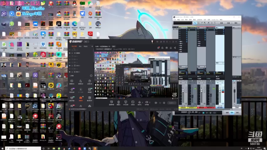Viewport: 267px width, 150px height.
Task: Toggle green monitor button on second mixer channel
Action: click(195, 89)
